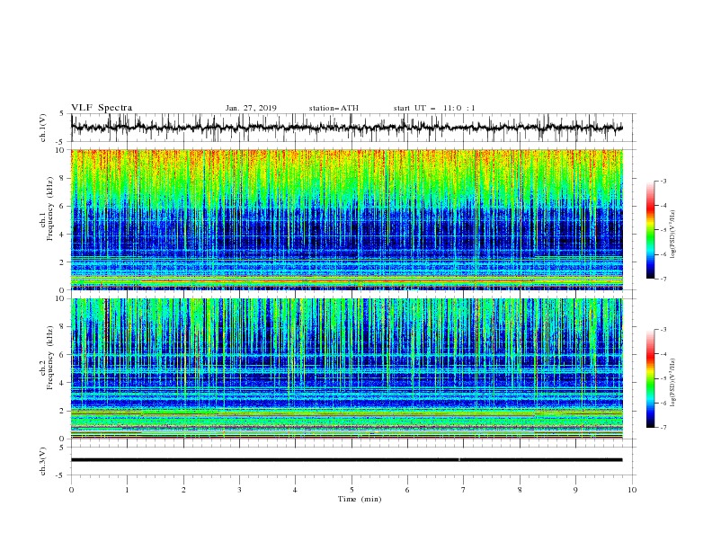Click the black ch.3 voltage trace
Screen dimensions: 712x550
pos(346,460)
